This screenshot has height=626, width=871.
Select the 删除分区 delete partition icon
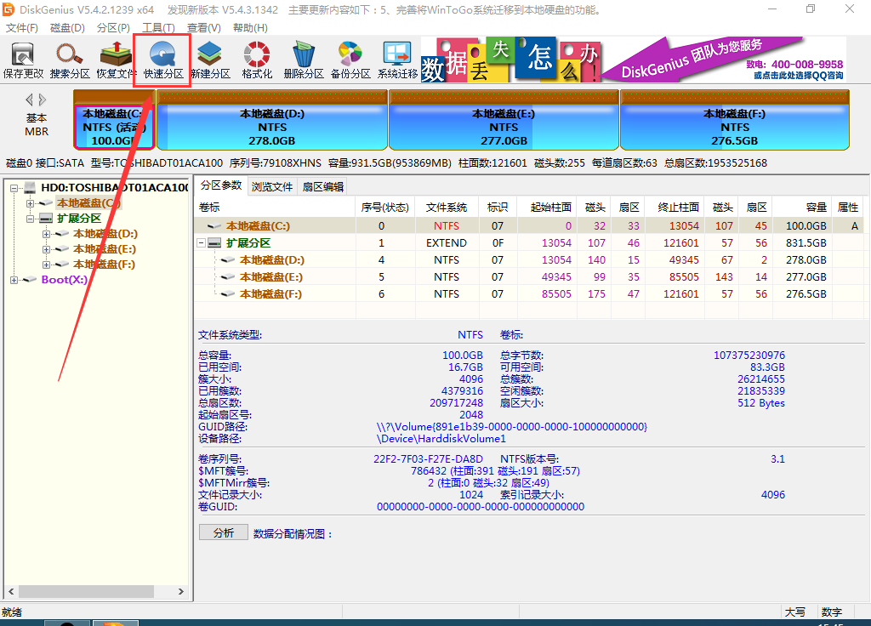304,60
